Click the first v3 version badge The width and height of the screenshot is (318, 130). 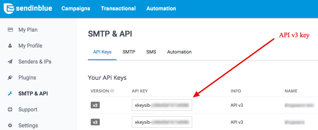(x=95, y=105)
